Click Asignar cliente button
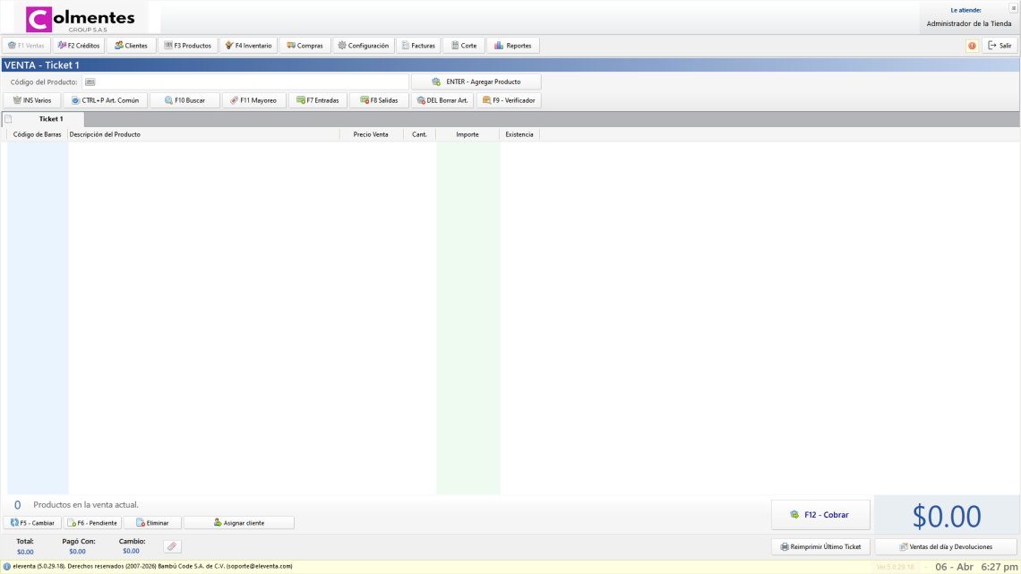The height and width of the screenshot is (574, 1021). click(x=238, y=523)
